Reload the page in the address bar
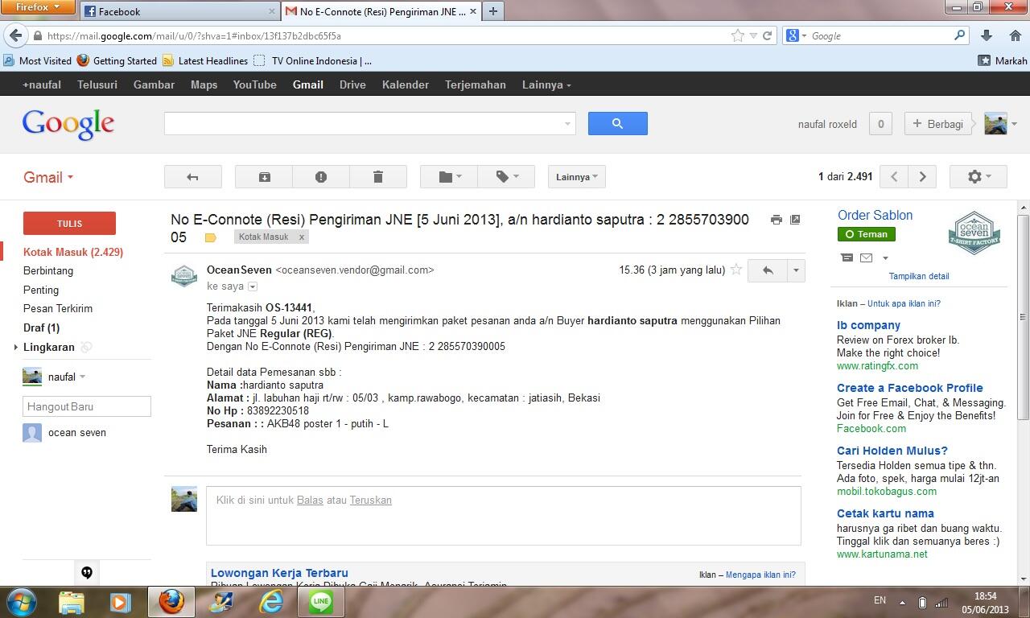 point(767,35)
